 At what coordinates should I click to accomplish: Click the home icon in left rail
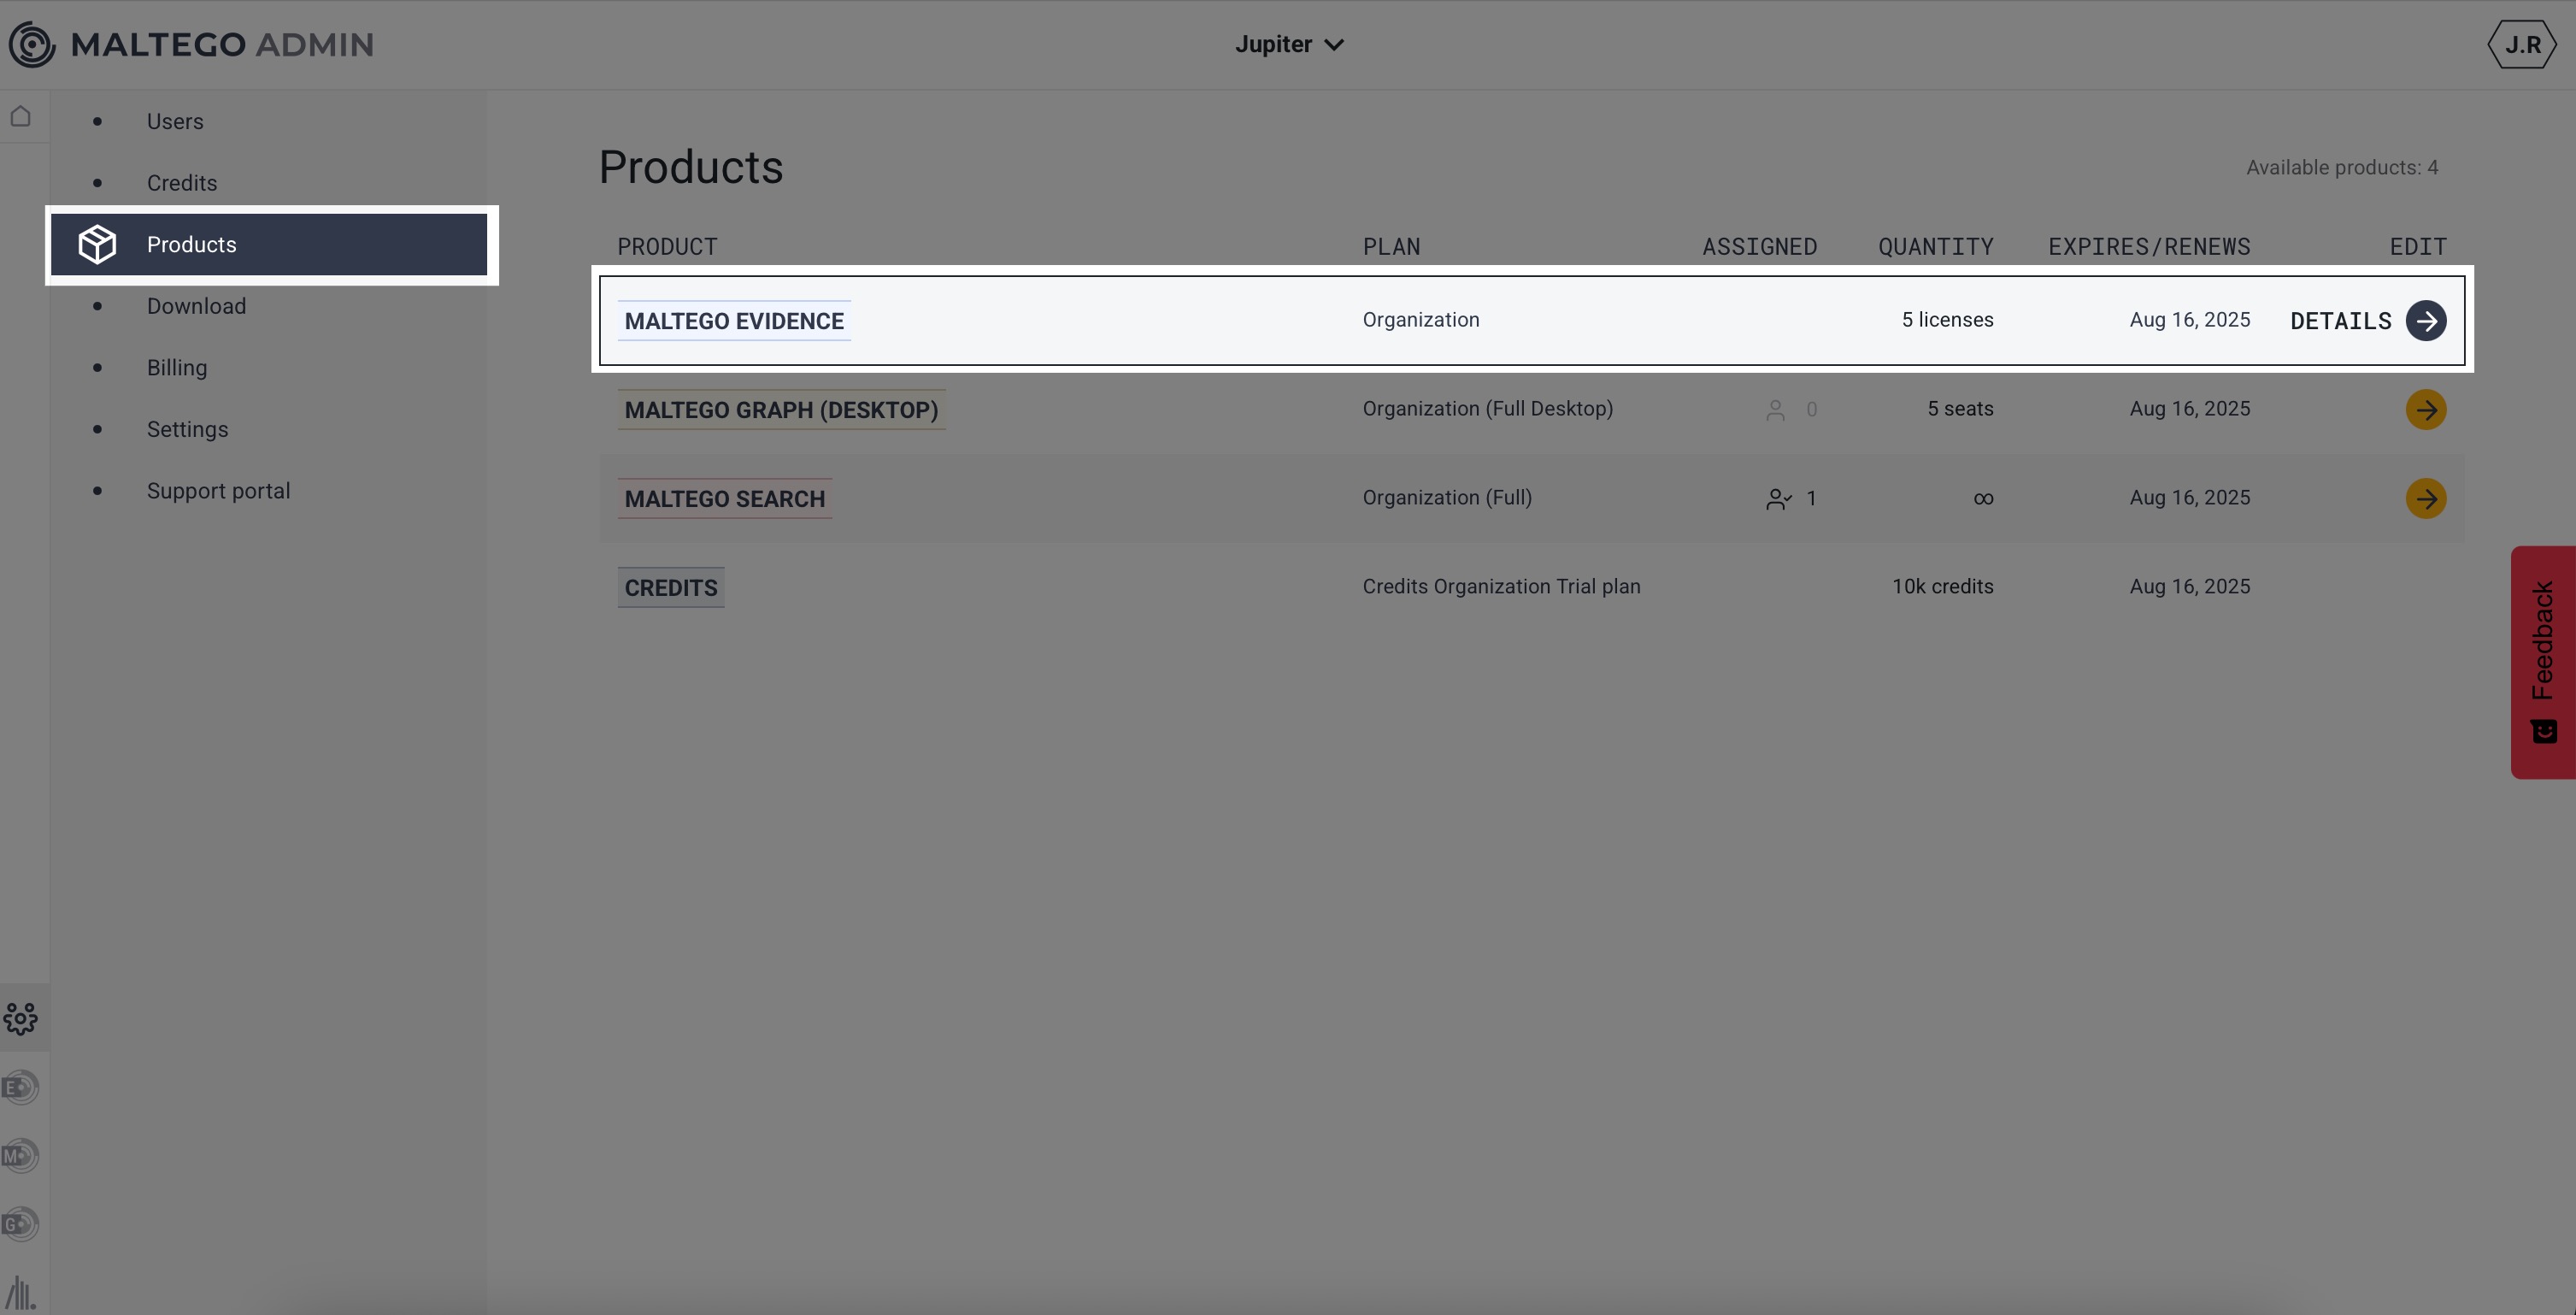coord(21,116)
